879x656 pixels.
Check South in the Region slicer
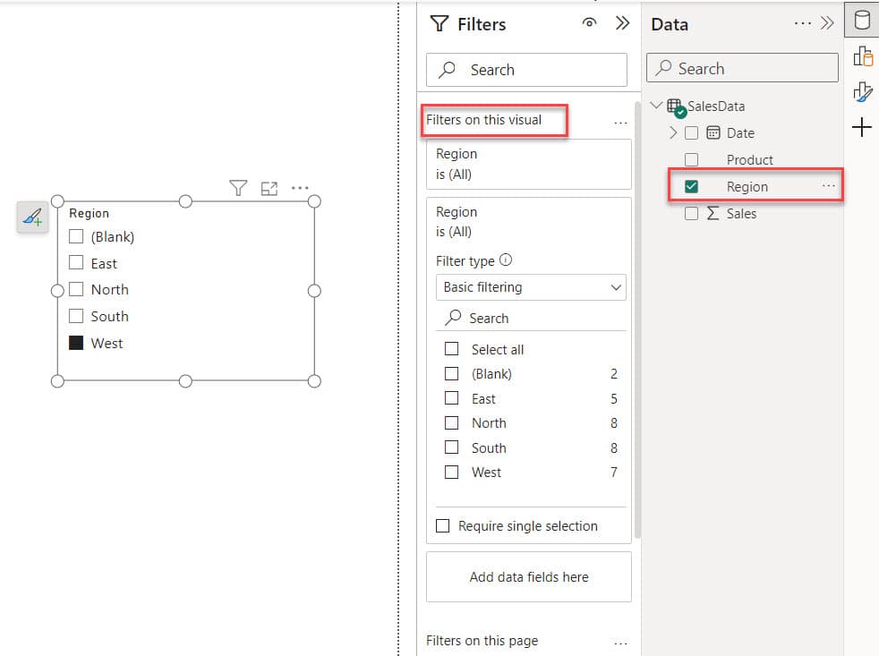(x=76, y=316)
